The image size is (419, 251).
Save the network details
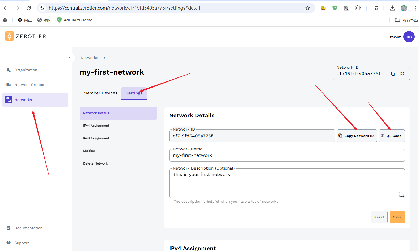coord(397,217)
